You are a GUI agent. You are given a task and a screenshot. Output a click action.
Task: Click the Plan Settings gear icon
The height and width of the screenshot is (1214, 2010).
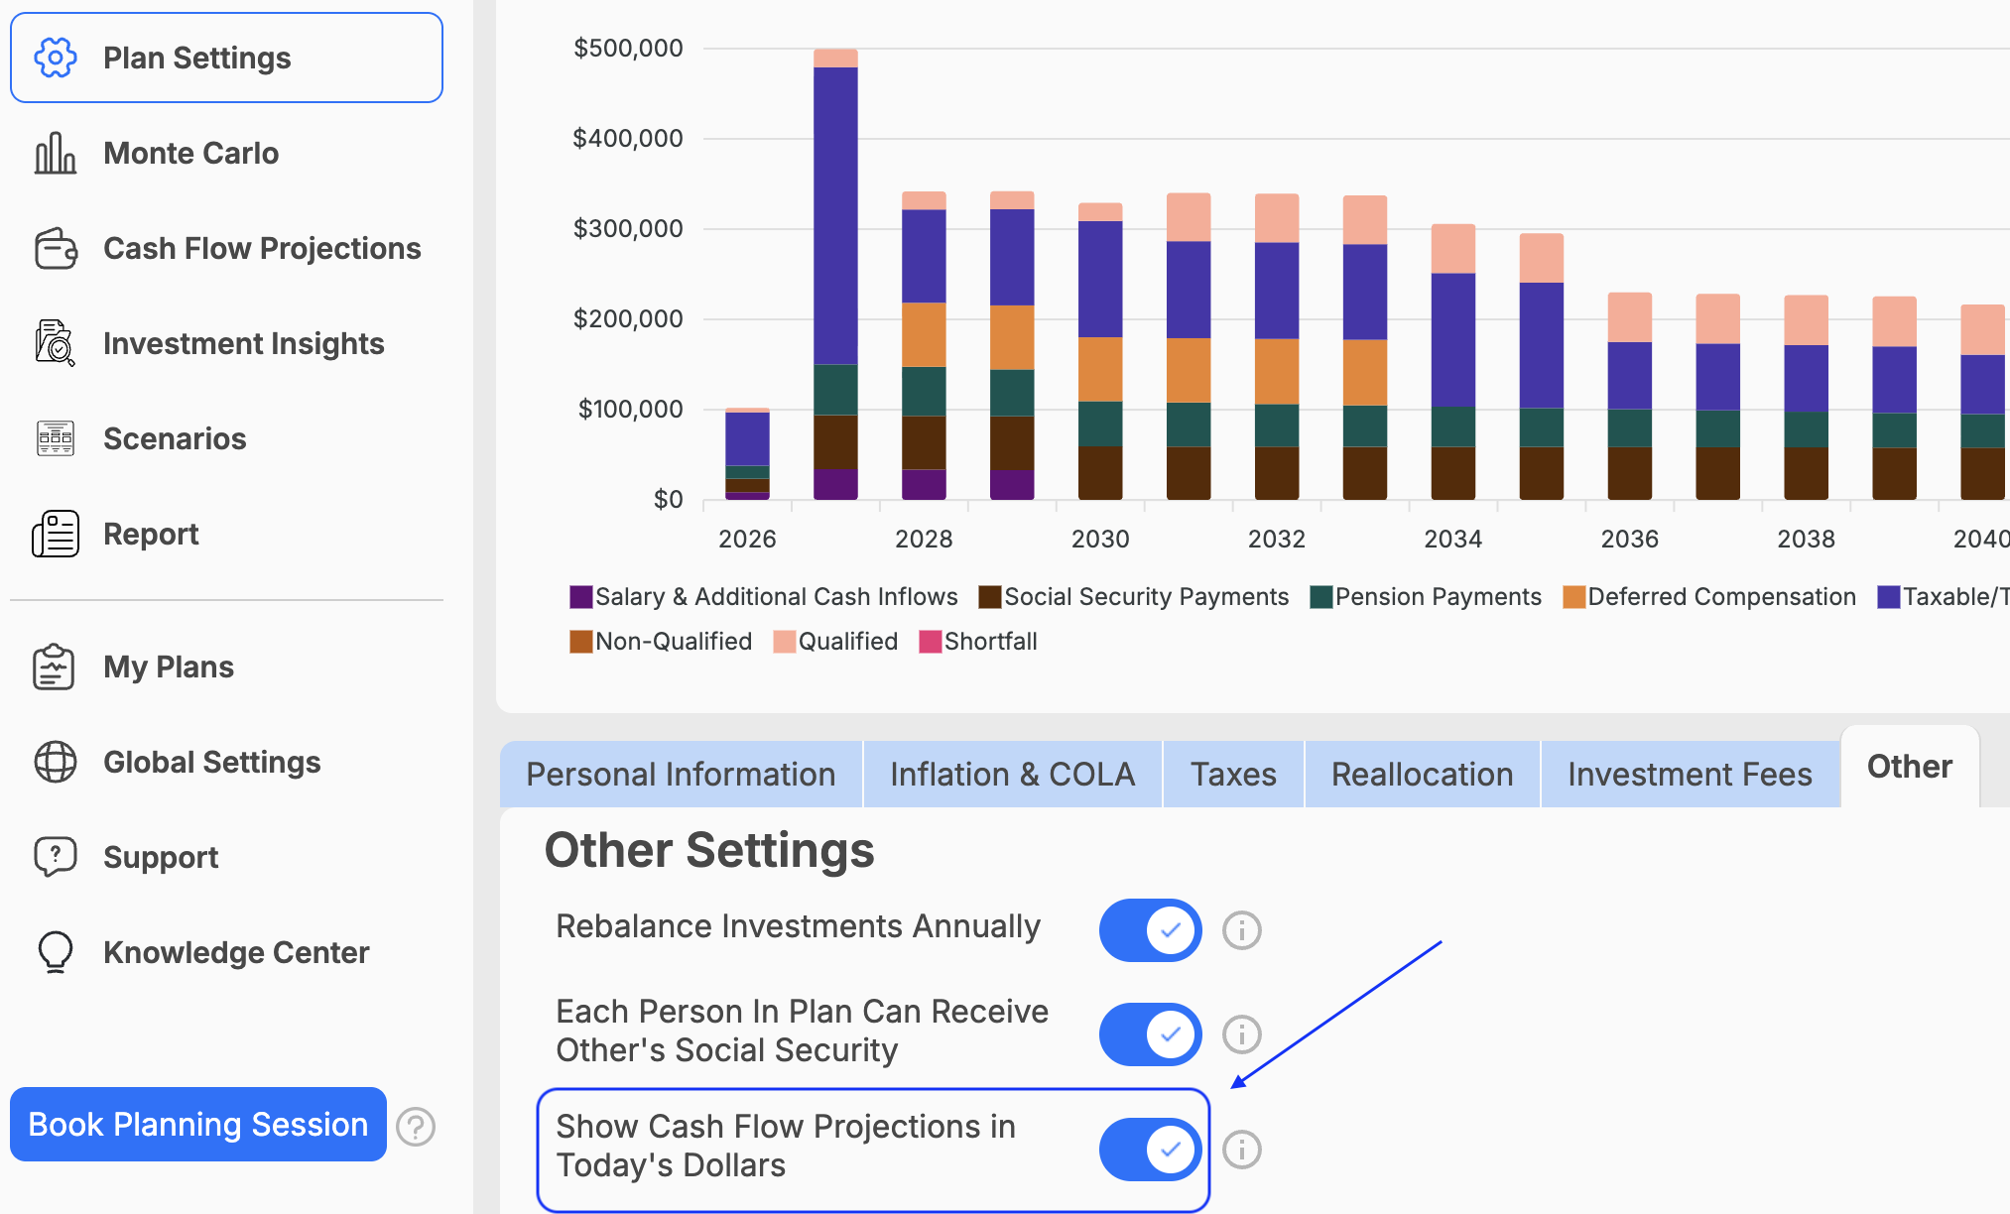point(56,58)
